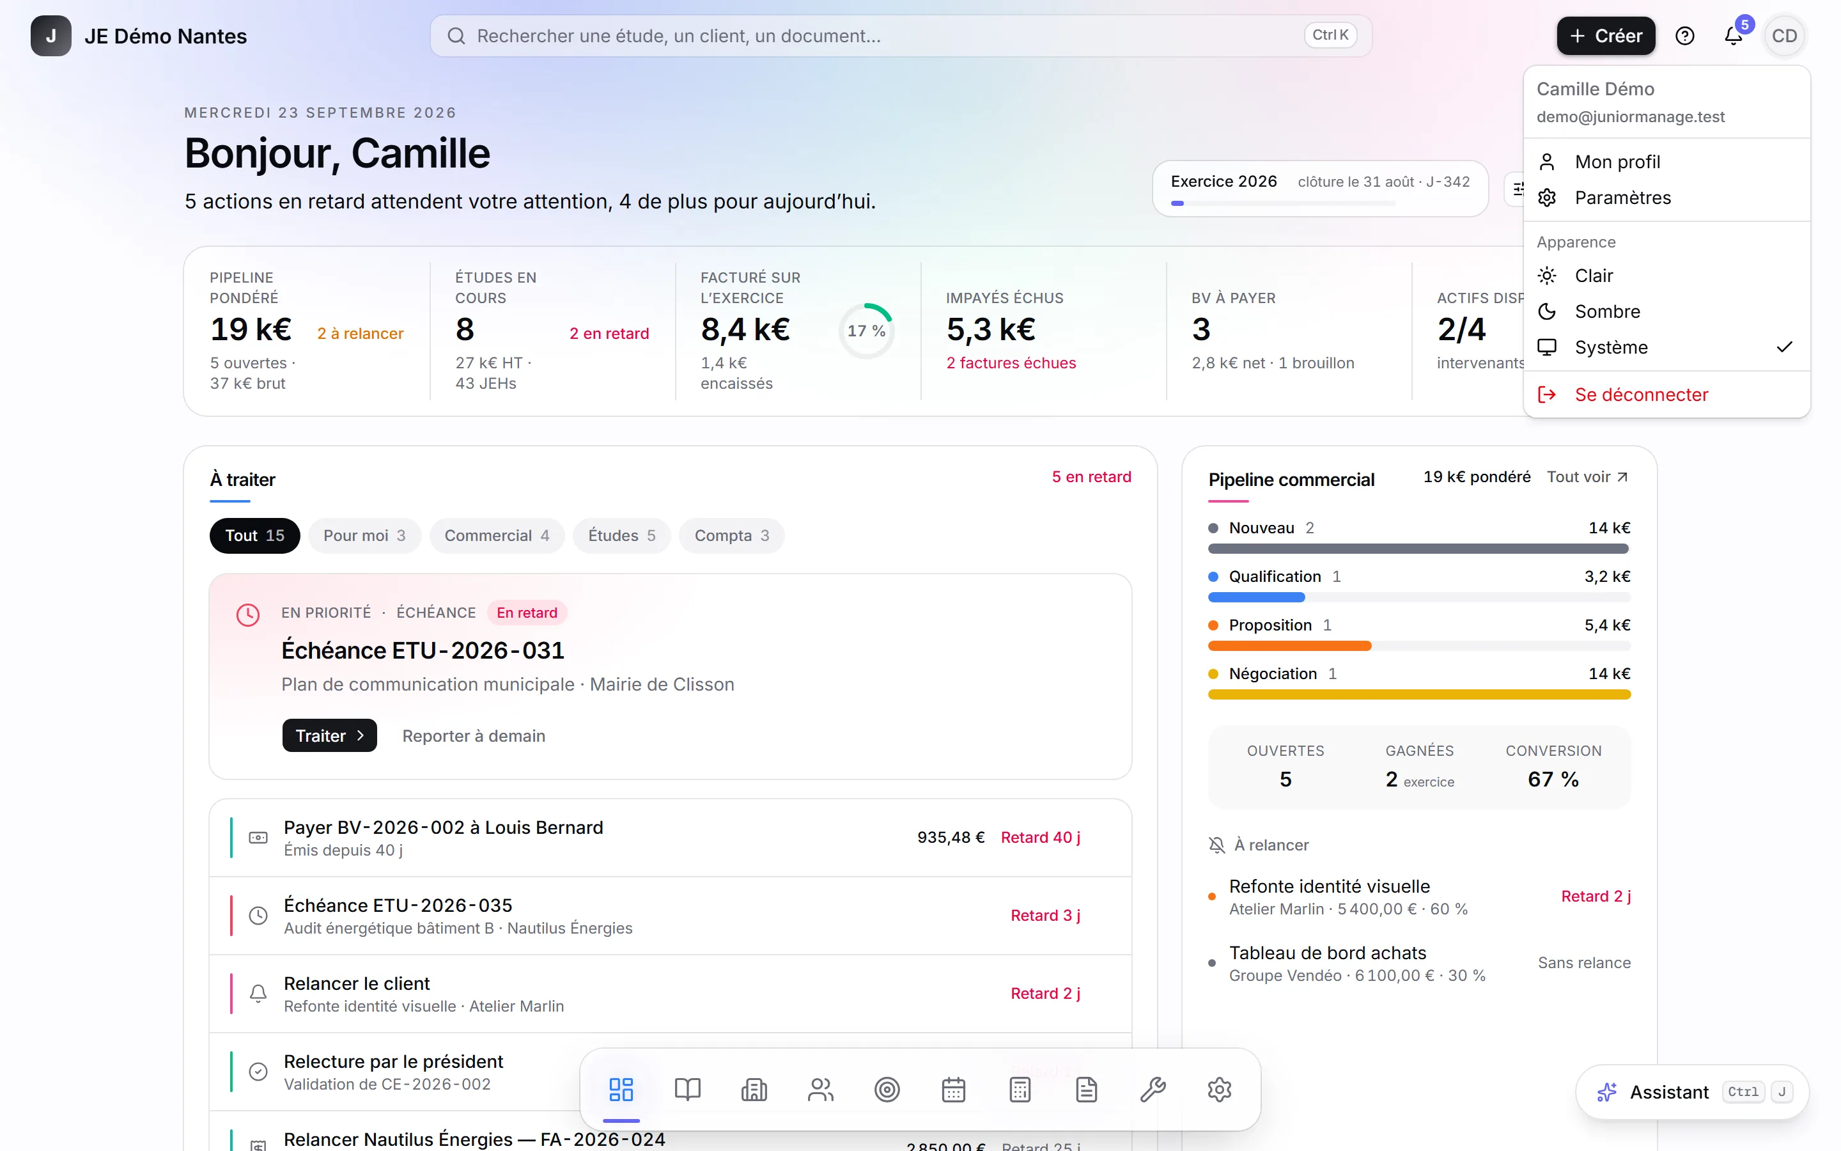Click the logout icon beside Se déconnecter
Viewport: 1841px width, 1151px height.
coord(1546,395)
